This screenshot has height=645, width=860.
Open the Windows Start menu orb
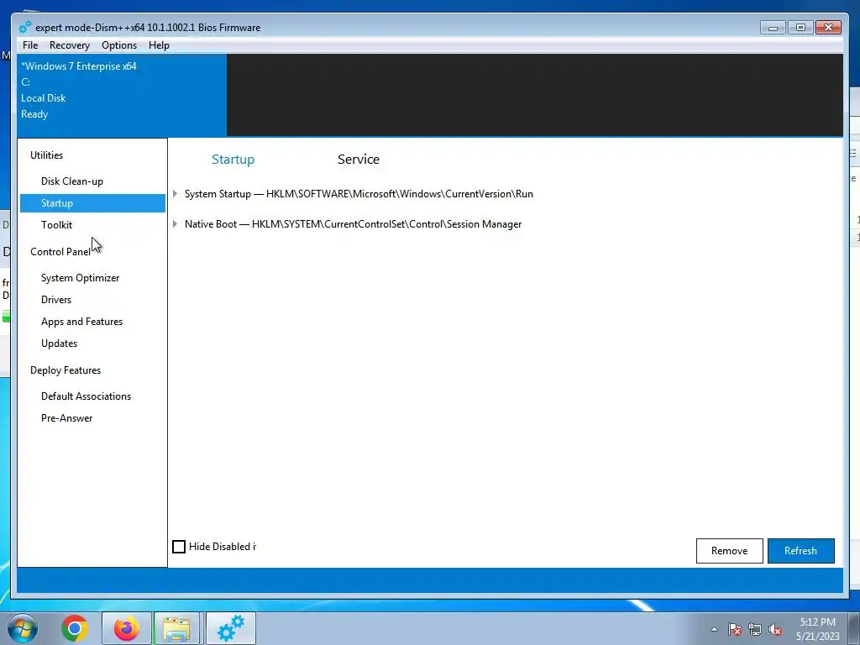[23, 628]
